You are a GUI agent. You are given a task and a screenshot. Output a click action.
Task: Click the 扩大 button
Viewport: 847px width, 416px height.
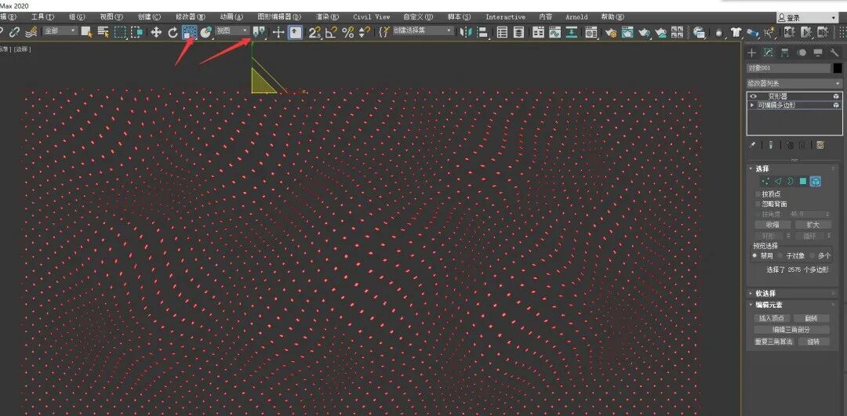(x=813, y=225)
